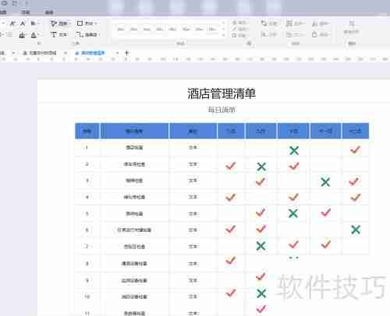Screen dimensions: 390x316
Task: Click the subtitle 每日清单
Action: (222, 110)
